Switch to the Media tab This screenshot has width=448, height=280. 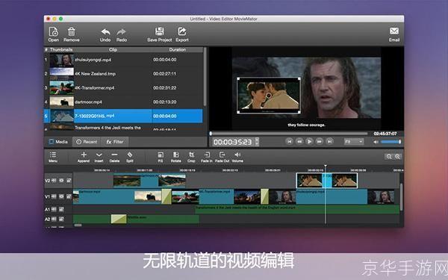point(58,142)
